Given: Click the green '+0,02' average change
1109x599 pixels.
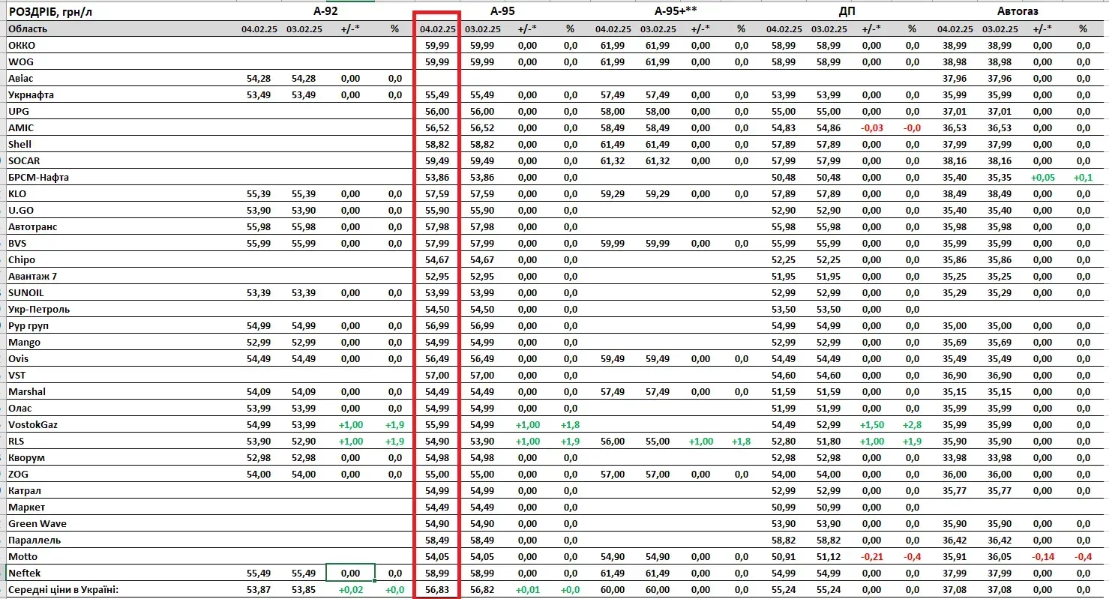Looking at the screenshot, I should click(349, 589).
